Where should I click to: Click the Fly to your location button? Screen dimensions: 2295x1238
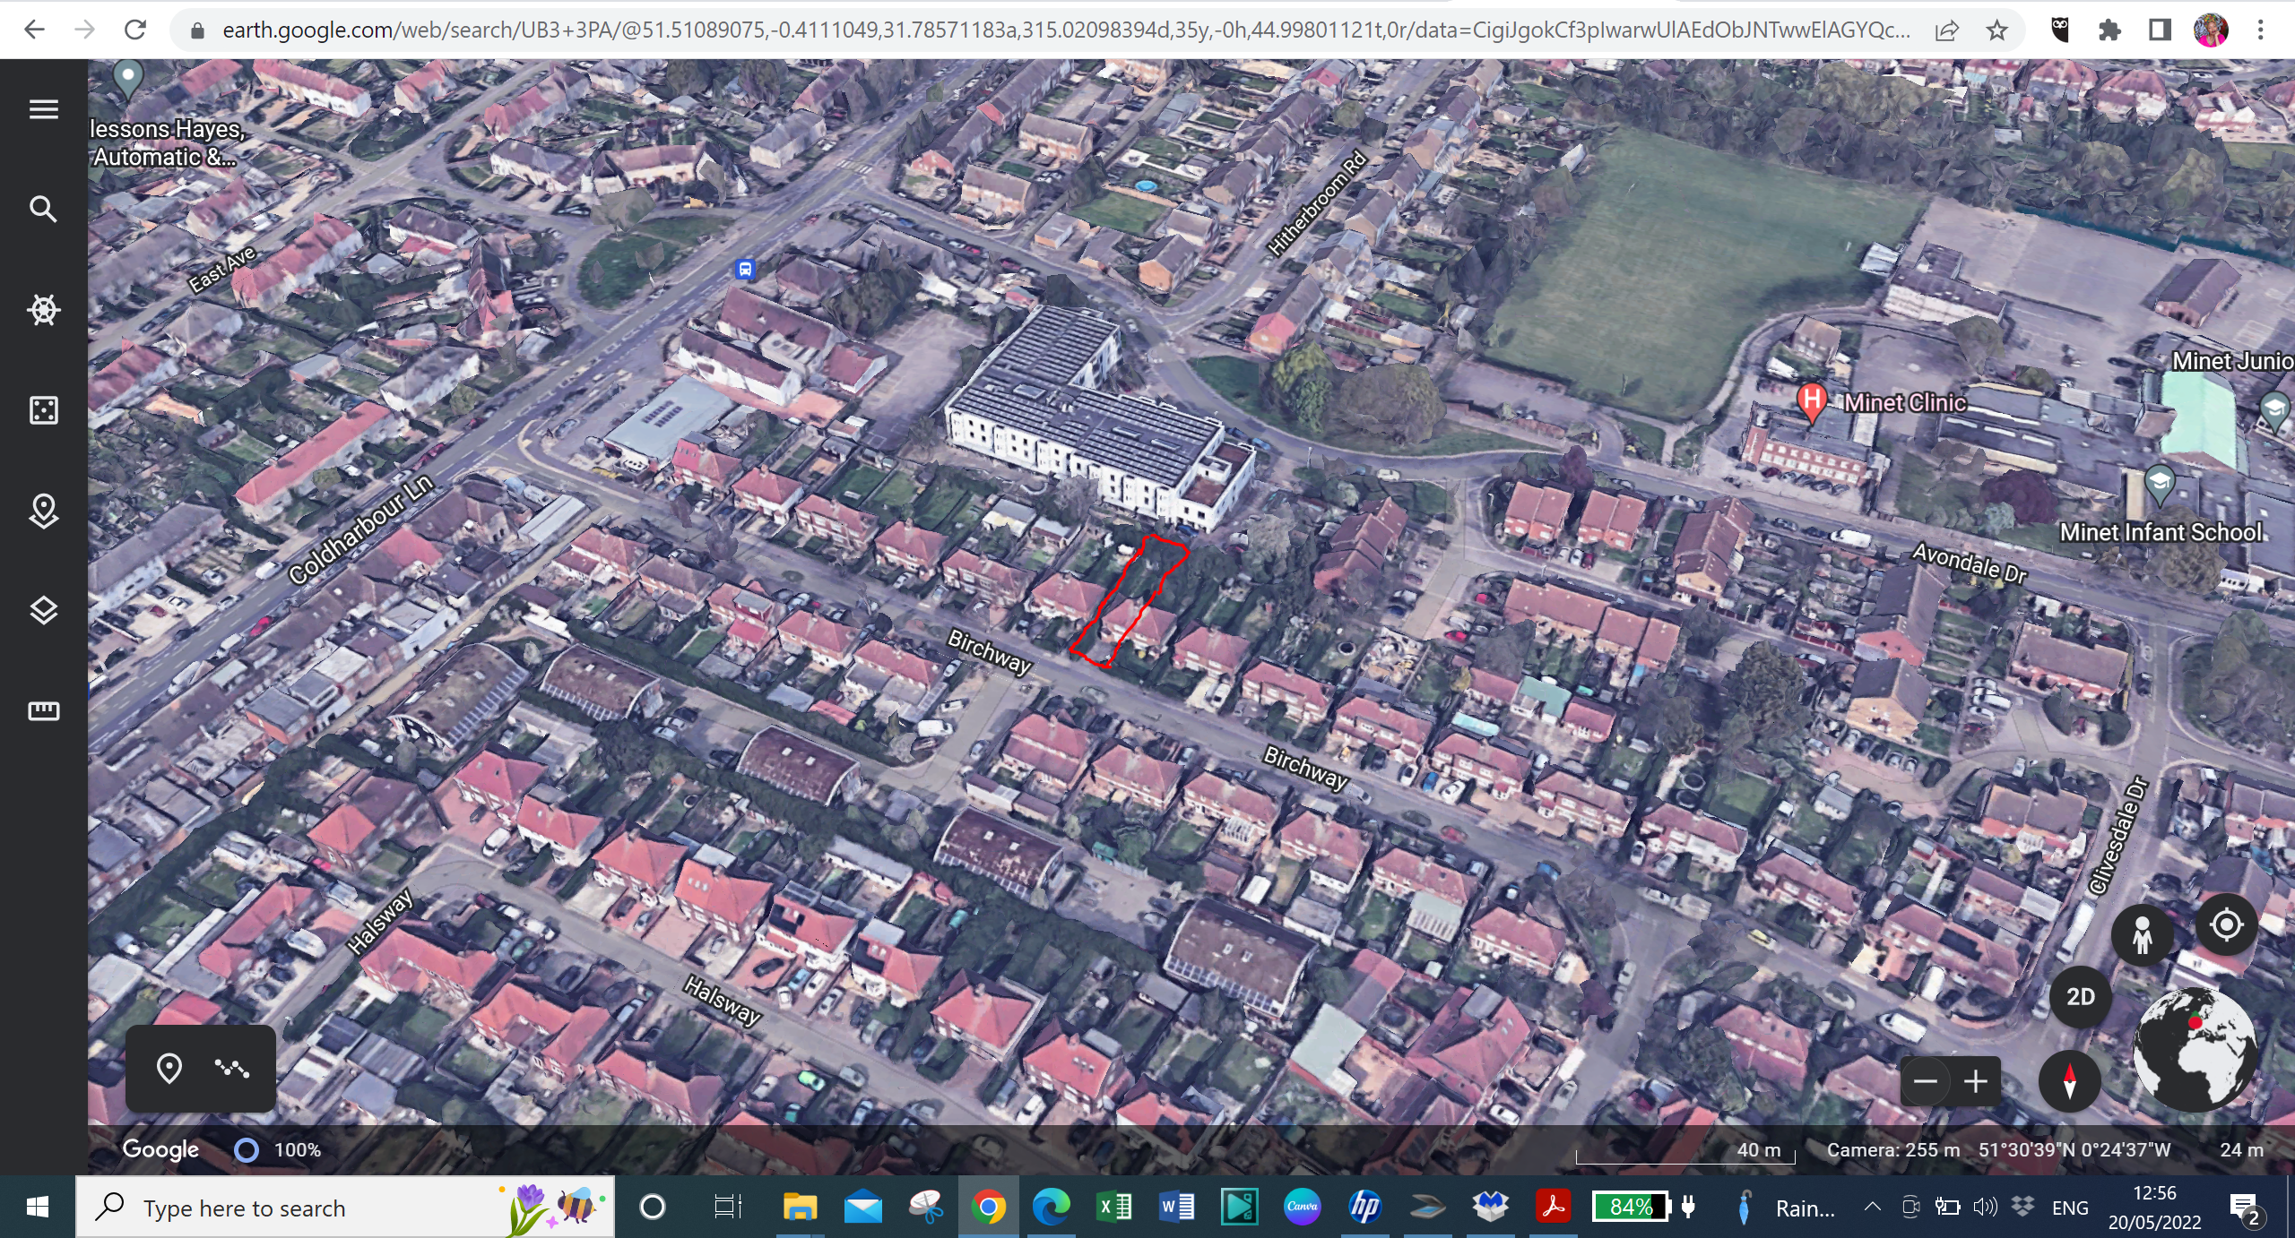[x=2226, y=924]
